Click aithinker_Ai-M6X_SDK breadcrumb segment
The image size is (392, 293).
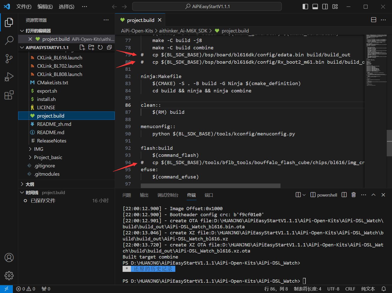tap(183, 31)
